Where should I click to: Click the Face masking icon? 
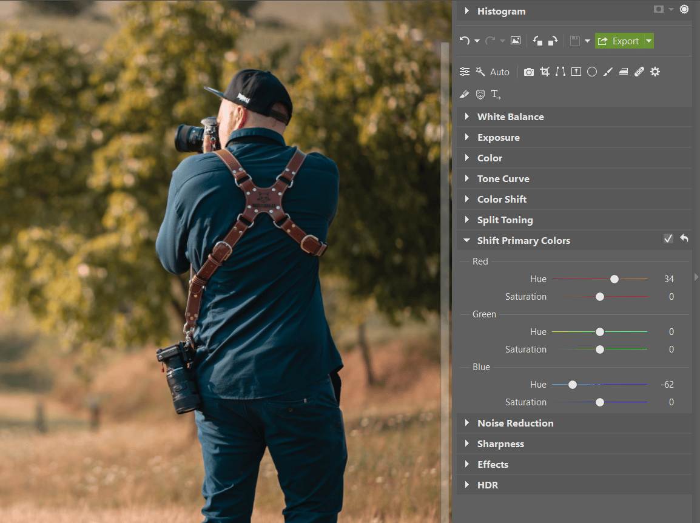tap(480, 94)
